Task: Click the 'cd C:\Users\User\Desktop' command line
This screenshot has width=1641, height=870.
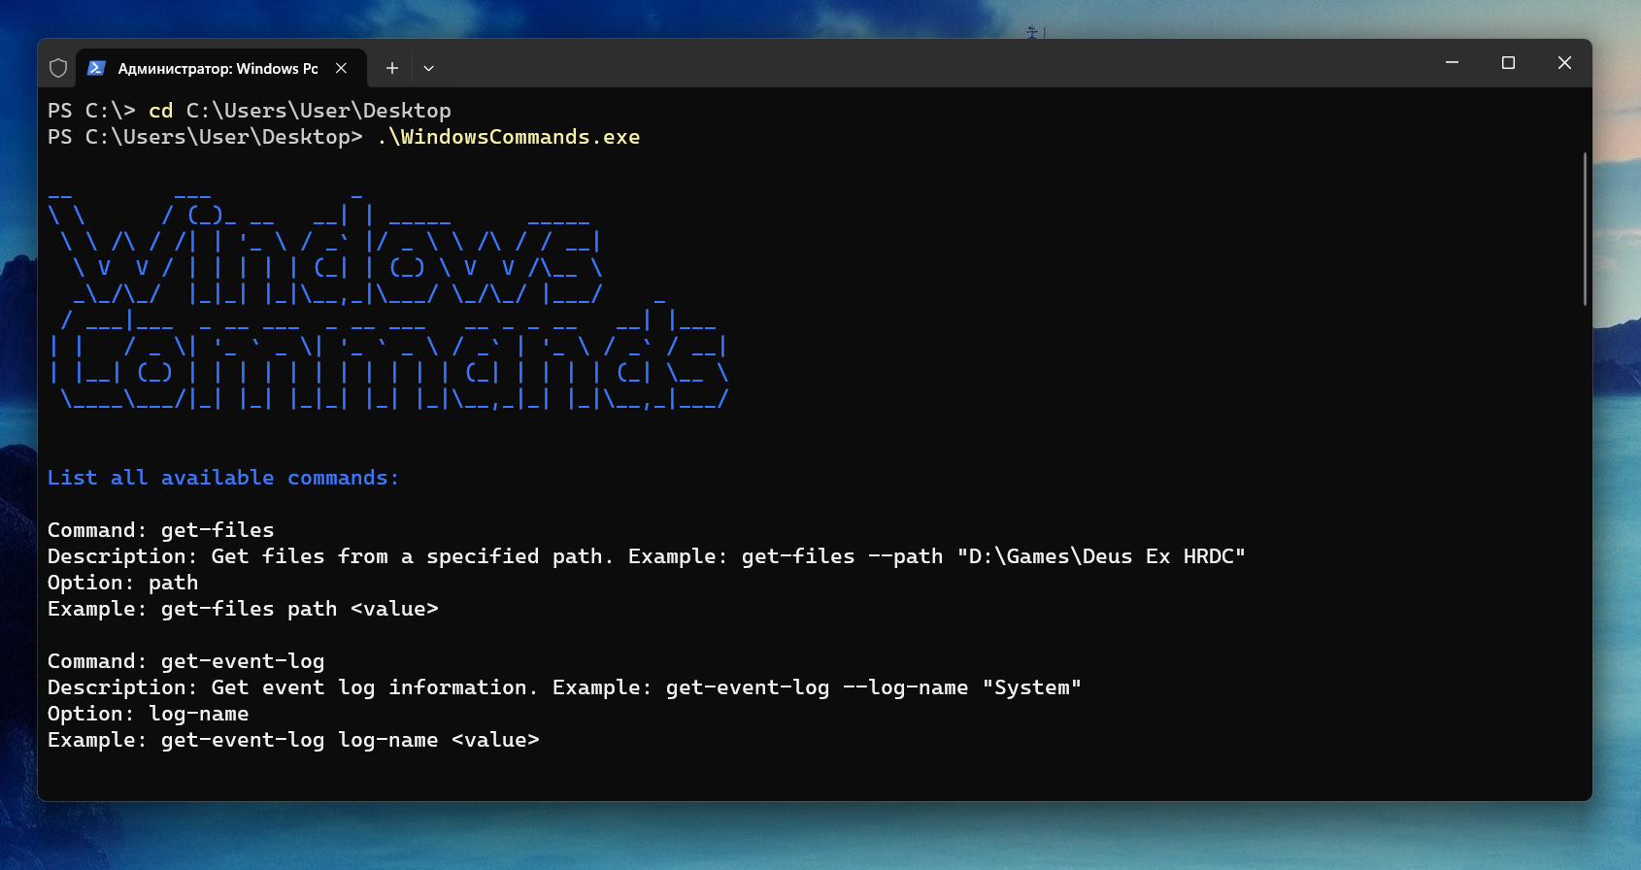Action: click(250, 111)
